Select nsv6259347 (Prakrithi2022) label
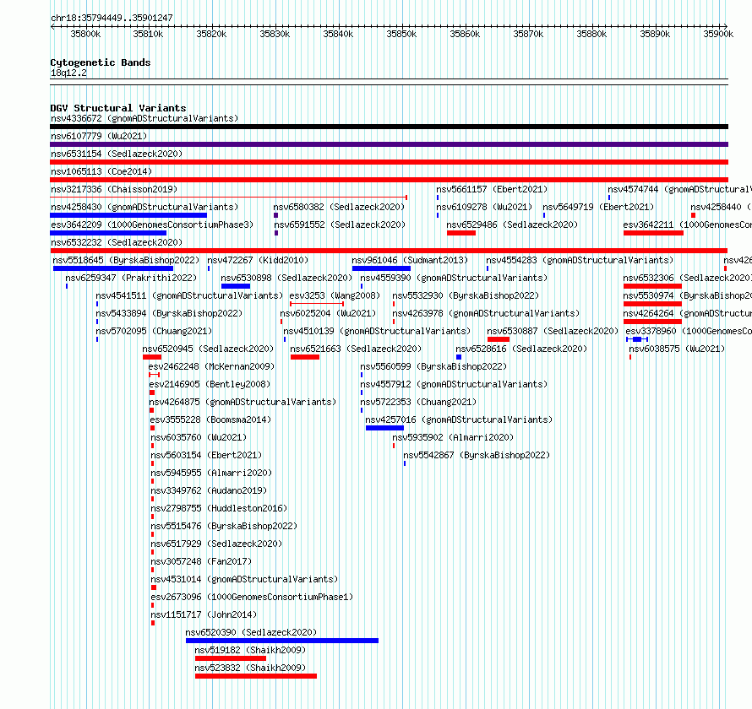752x709 pixels. pos(132,278)
